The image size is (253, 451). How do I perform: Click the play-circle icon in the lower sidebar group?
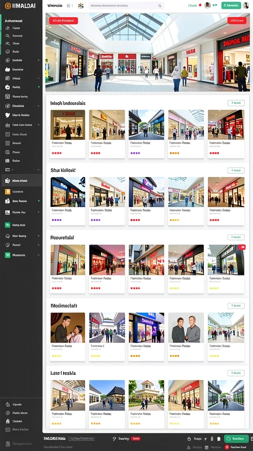coord(8,413)
